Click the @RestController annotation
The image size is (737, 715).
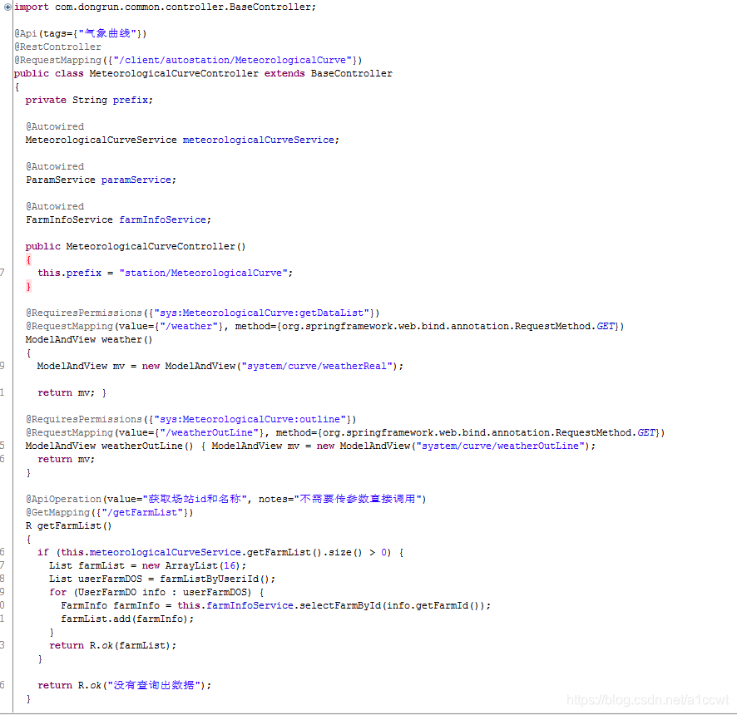tap(58, 47)
